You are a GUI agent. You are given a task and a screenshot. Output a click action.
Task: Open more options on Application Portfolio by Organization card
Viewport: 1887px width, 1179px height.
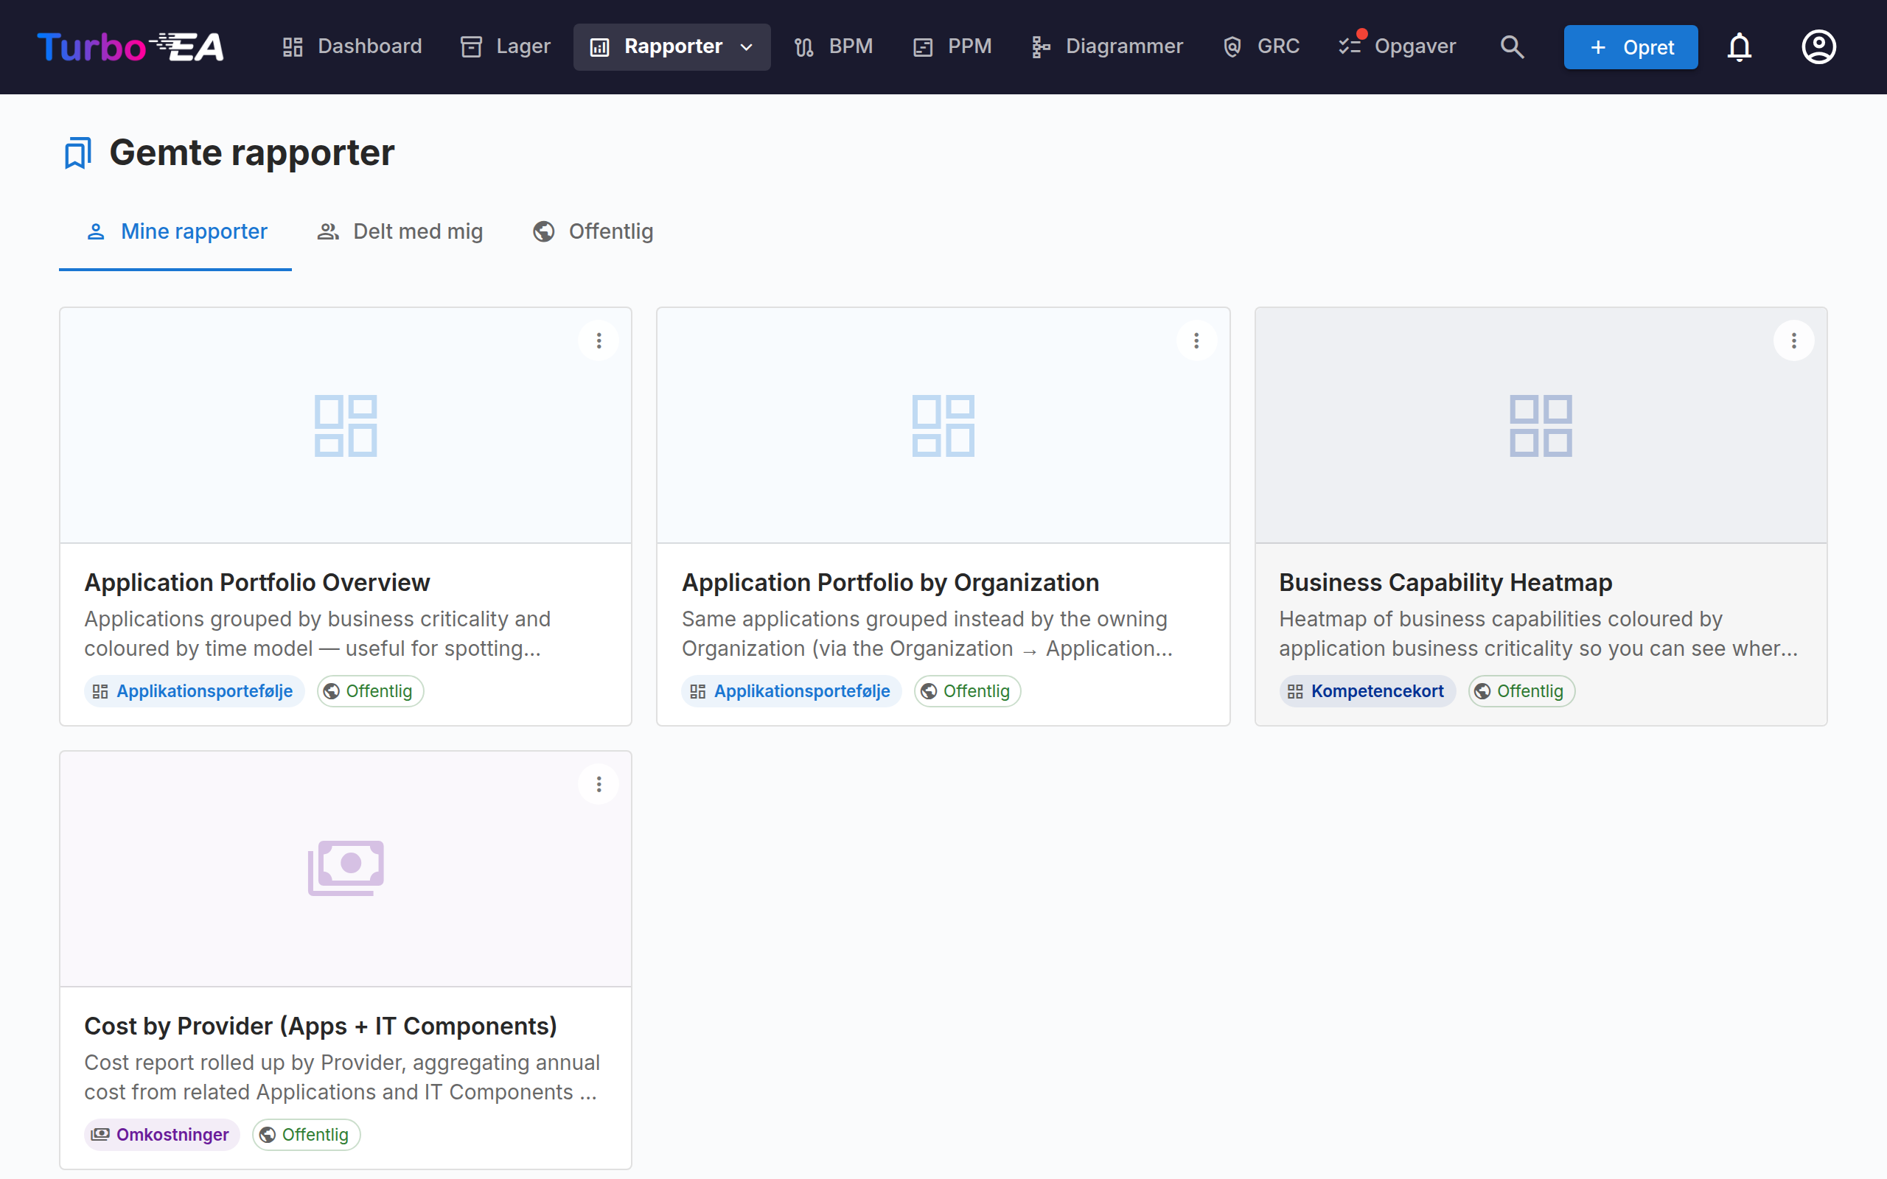point(1196,340)
